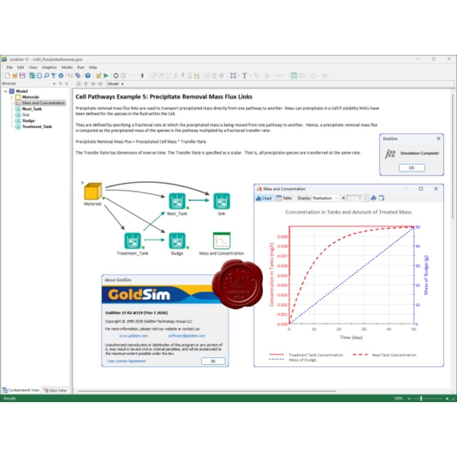Open the Run menu

coord(81,67)
